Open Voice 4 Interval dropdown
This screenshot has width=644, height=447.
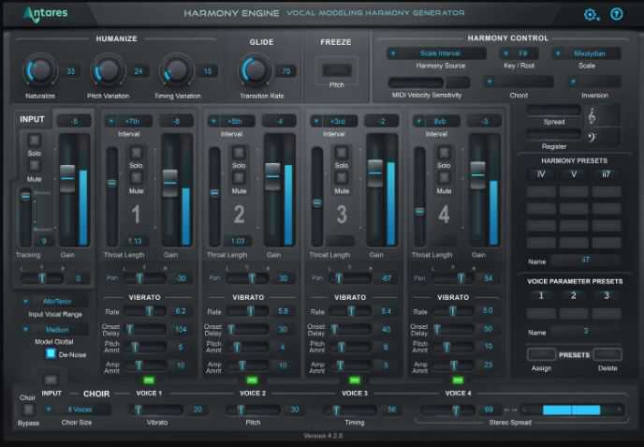click(x=436, y=121)
